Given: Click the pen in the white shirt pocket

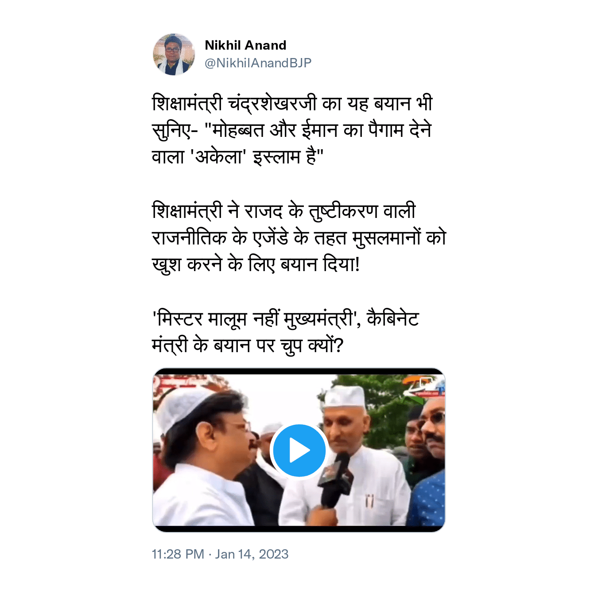Looking at the screenshot, I should [369, 501].
